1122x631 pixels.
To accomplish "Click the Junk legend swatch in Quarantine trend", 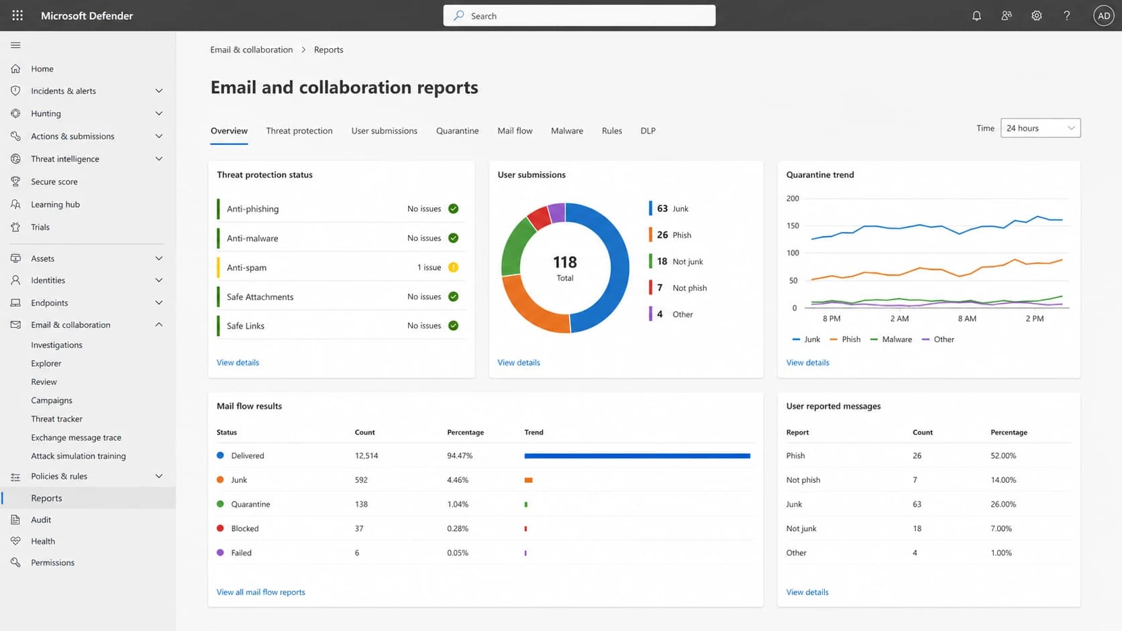I will point(797,339).
